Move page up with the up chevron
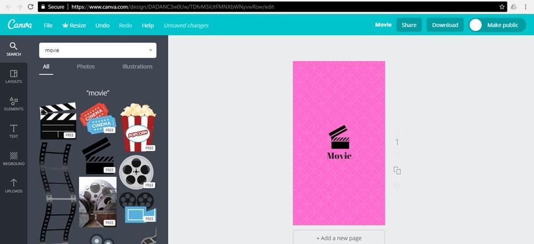Image resolution: width=534 pixels, height=244 pixels. pyautogui.click(x=397, y=131)
